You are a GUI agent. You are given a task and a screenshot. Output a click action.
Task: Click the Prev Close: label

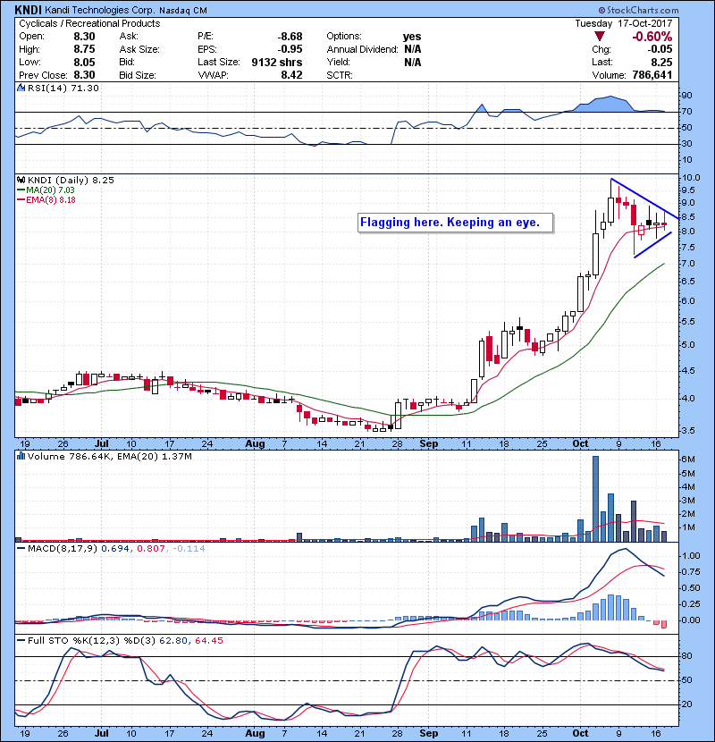(x=43, y=75)
